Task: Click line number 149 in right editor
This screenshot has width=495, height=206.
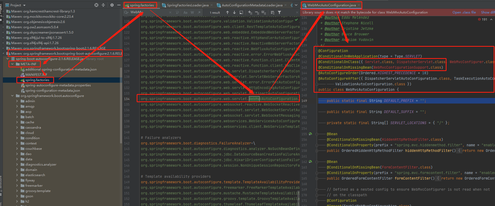Action: (304, 101)
